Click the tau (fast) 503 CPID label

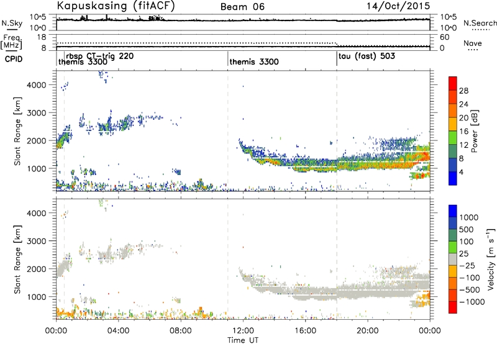tap(367, 57)
